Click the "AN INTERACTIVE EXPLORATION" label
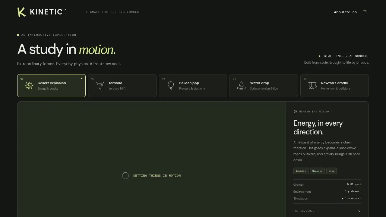Image resolution: width=386 pixels, height=217 pixels. [x=49, y=35]
